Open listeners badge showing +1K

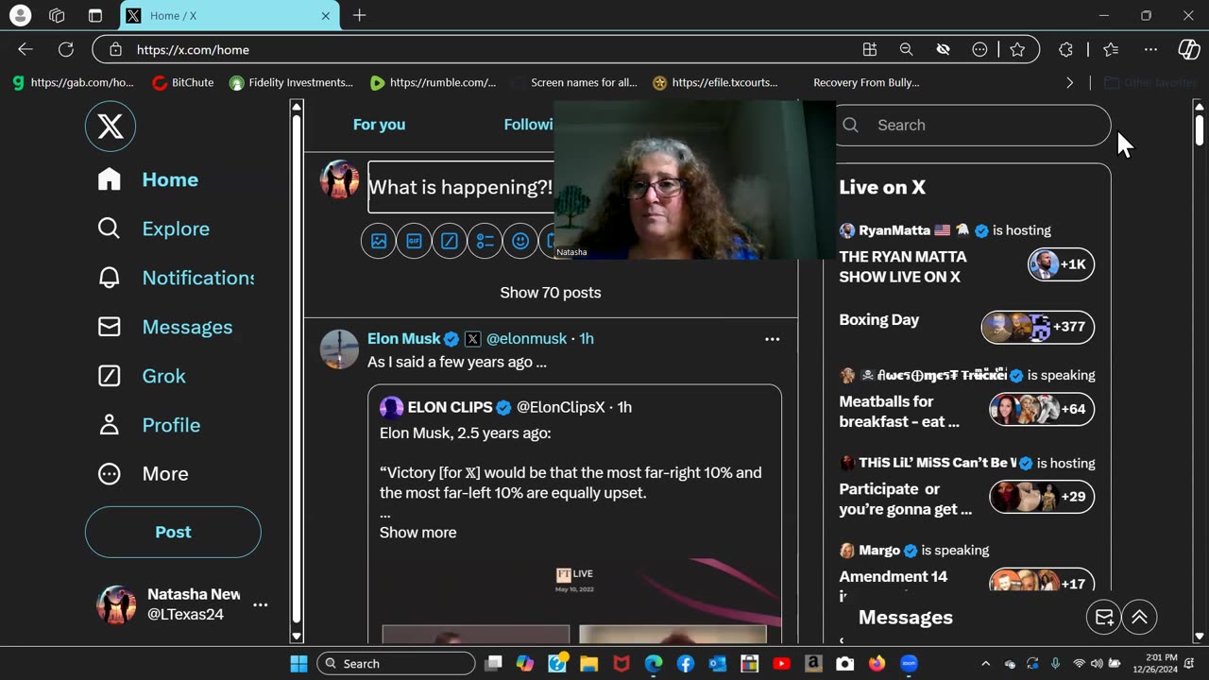point(1061,264)
